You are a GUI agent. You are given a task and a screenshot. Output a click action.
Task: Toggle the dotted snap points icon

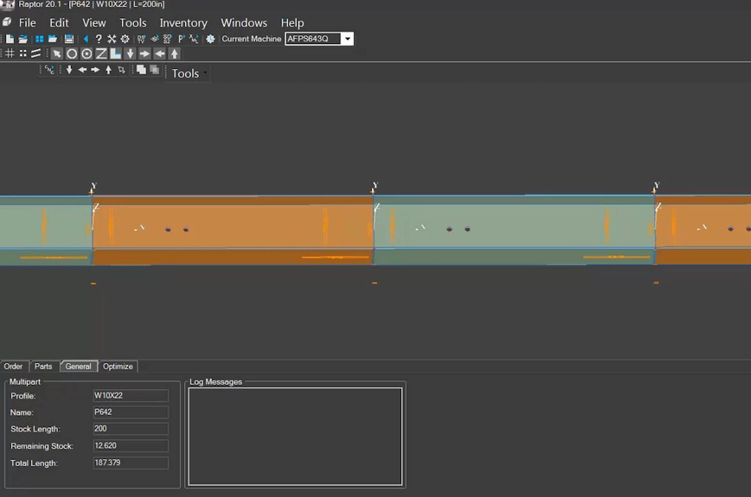(23, 54)
